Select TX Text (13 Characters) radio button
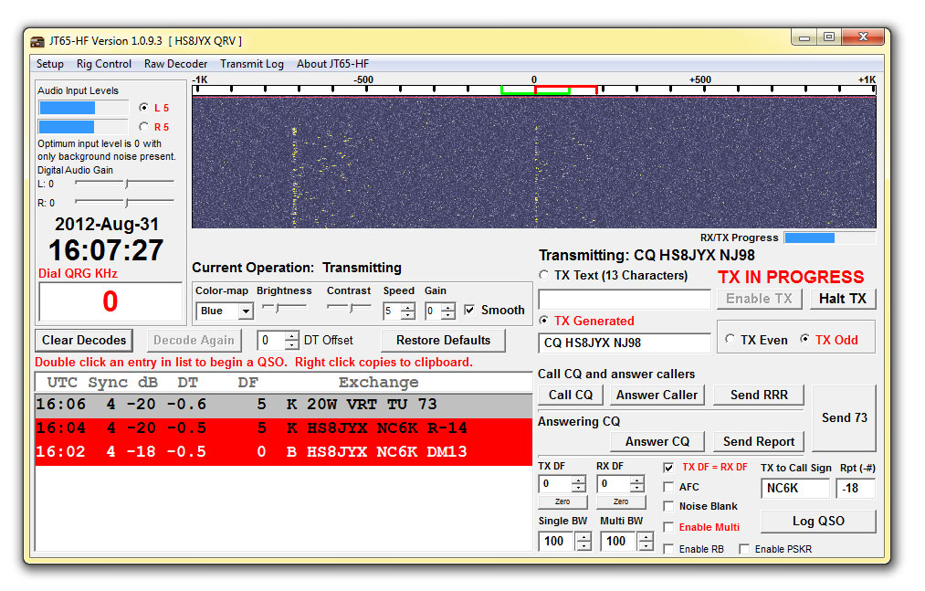This screenshot has height=591, width=925. [544, 275]
